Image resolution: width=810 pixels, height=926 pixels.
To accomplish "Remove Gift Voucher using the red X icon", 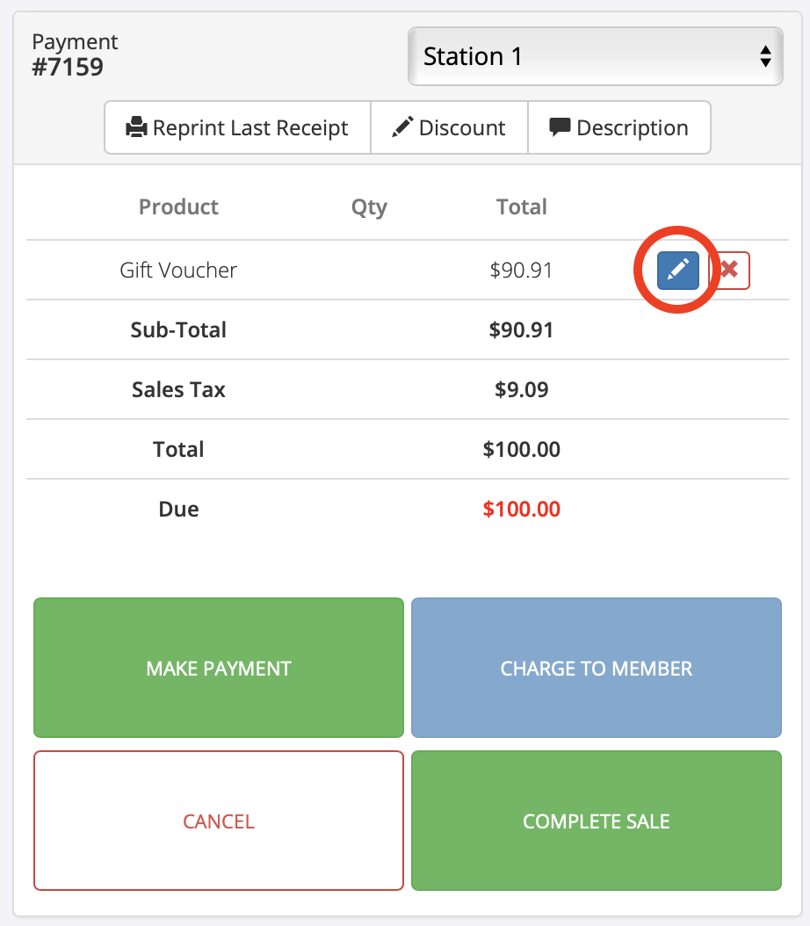I will point(729,271).
